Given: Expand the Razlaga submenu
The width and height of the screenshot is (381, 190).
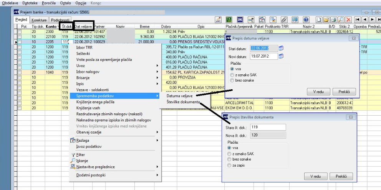Looking at the screenshot, I should pos(157,140).
